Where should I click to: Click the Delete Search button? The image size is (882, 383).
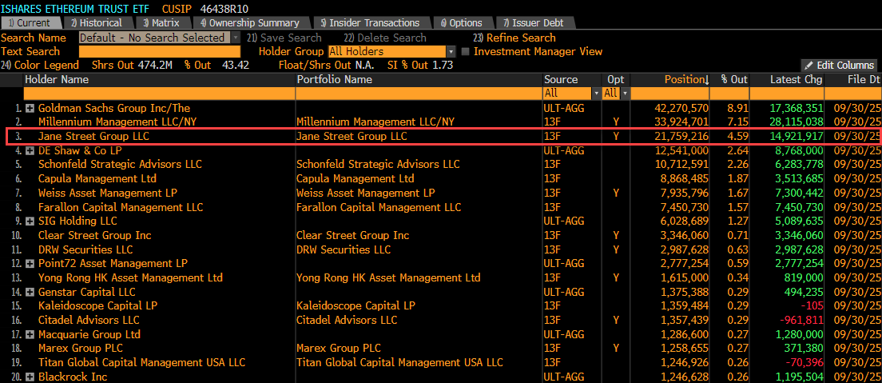385,38
